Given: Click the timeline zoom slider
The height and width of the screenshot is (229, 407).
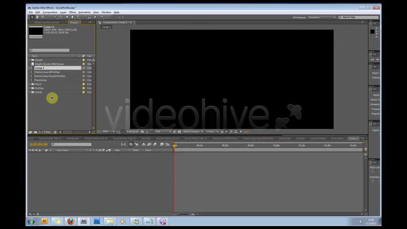Looking at the screenshot, I should (x=184, y=214).
